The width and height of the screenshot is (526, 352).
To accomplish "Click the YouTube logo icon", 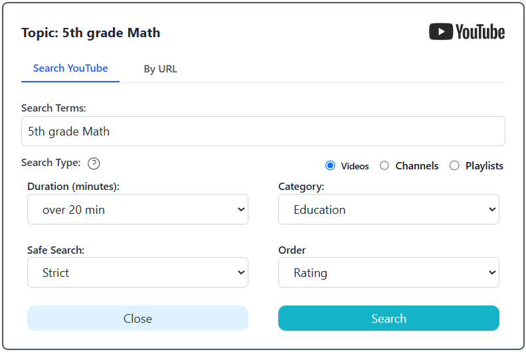I will click(467, 32).
